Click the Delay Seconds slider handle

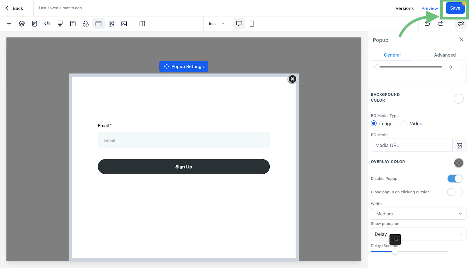[395, 252]
